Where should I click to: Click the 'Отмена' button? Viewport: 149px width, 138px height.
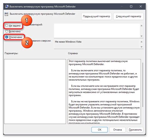117,130
